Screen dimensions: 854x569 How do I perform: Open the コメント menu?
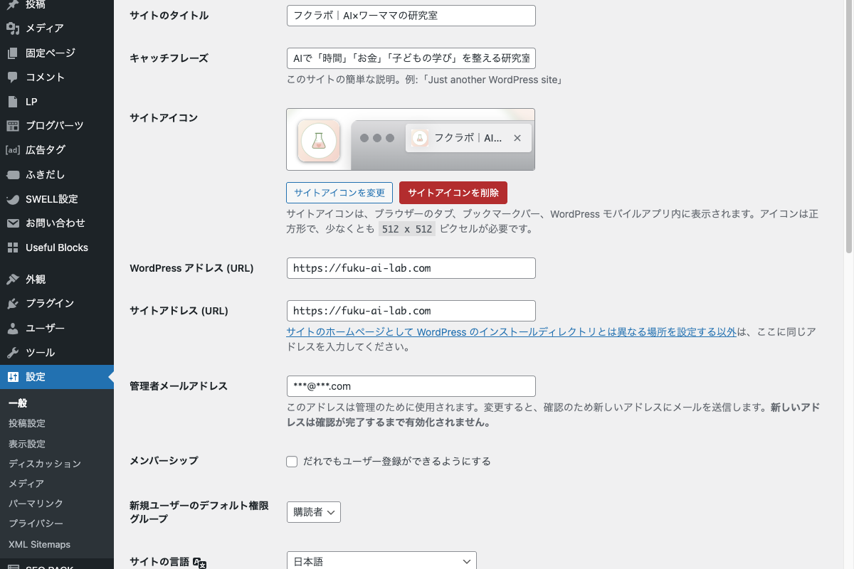coord(57,77)
